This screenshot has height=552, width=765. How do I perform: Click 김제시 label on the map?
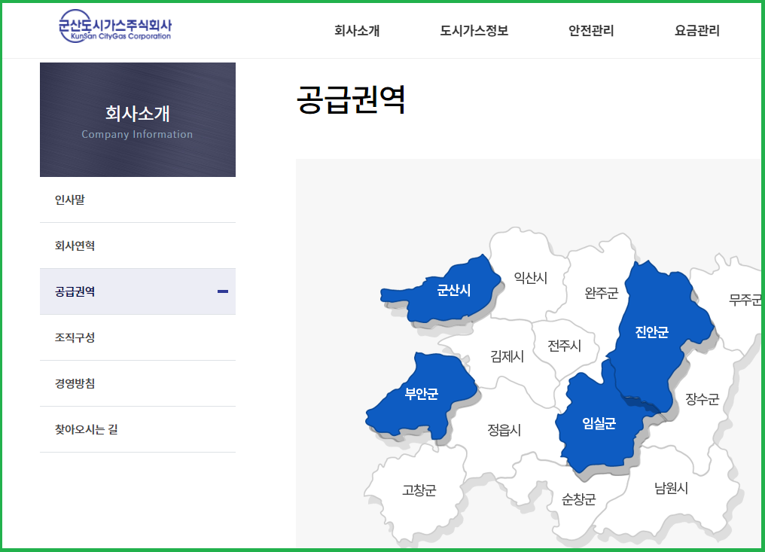pyautogui.click(x=507, y=356)
